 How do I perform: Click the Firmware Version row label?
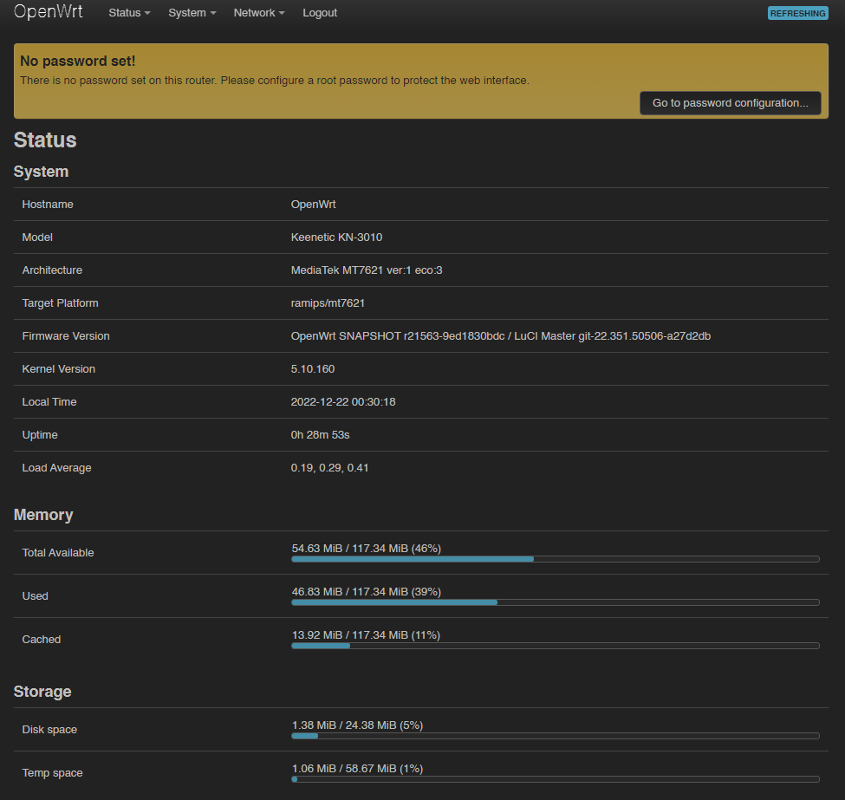click(x=66, y=335)
